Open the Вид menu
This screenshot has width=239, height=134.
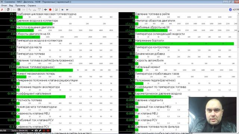click(x=11, y=6)
